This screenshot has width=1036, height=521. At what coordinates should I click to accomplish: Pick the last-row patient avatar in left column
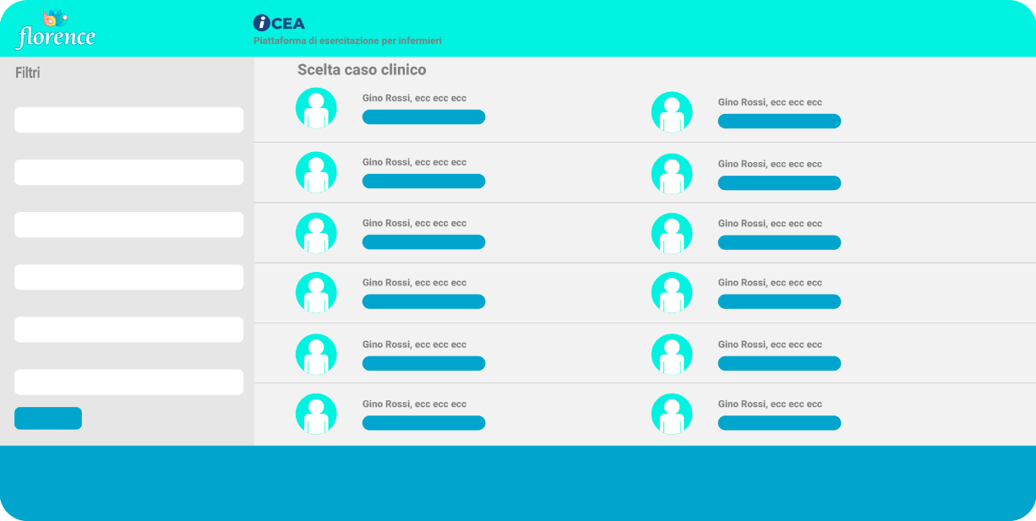(316, 414)
